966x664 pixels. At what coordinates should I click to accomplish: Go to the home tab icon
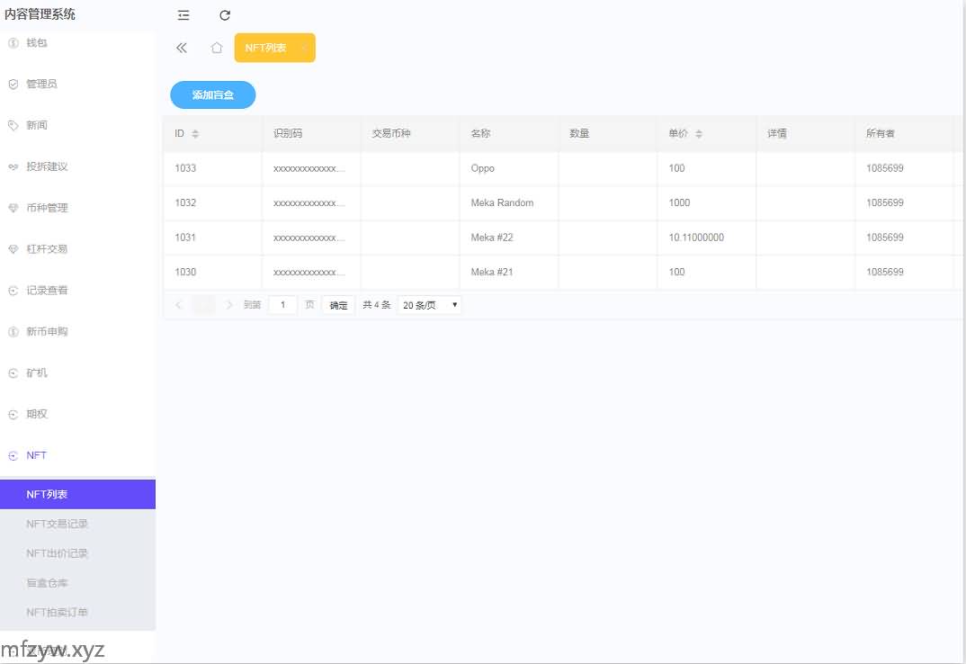(x=216, y=48)
